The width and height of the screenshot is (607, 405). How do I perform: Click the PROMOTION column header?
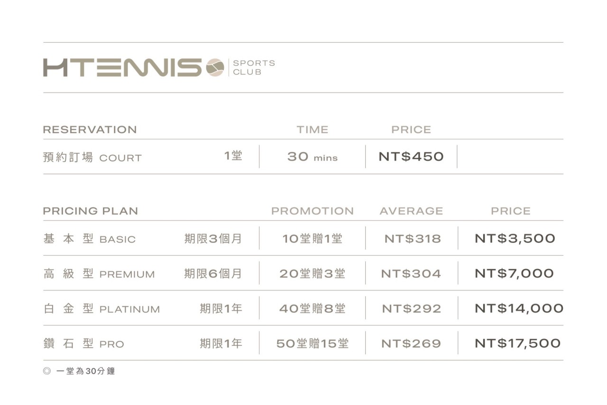point(313,211)
